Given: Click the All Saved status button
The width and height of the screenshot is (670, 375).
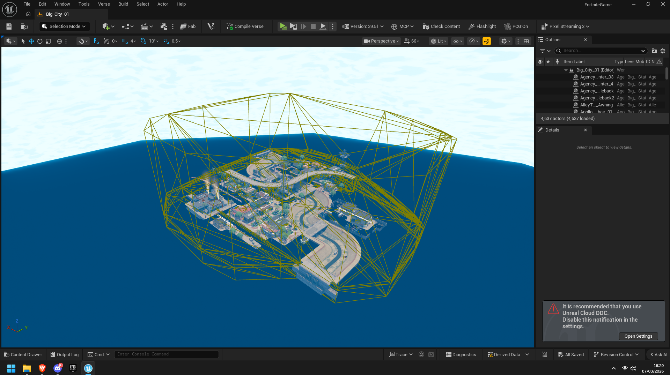Looking at the screenshot, I should pos(570,354).
